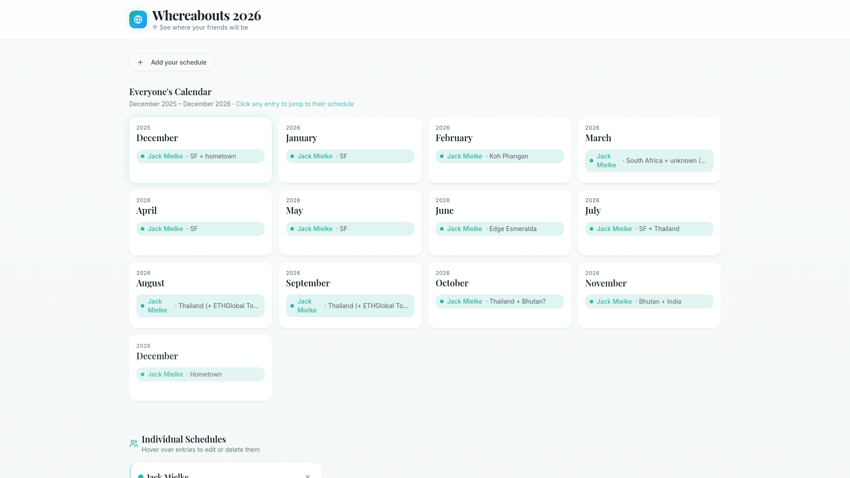Click the people icon next to Individual Schedules
Screen dimensions: 850x478
click(x=134, y=443)
